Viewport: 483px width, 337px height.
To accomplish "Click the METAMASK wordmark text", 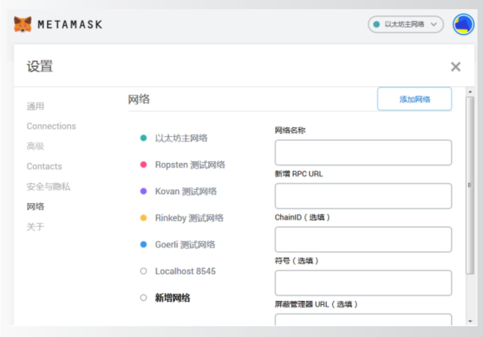I will tap(70, 25).
